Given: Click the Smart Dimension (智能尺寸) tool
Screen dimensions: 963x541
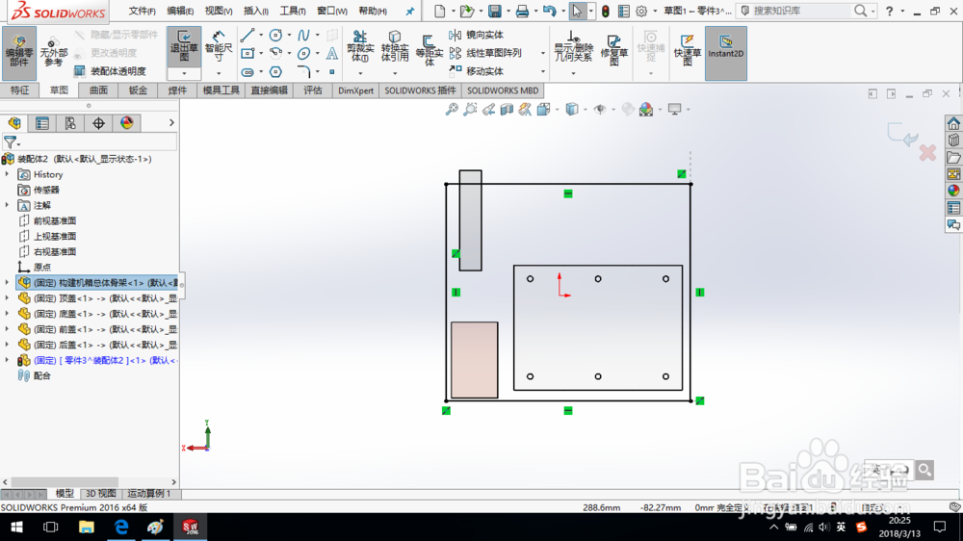Looking at the screenshot, I should tap(219, 47).
